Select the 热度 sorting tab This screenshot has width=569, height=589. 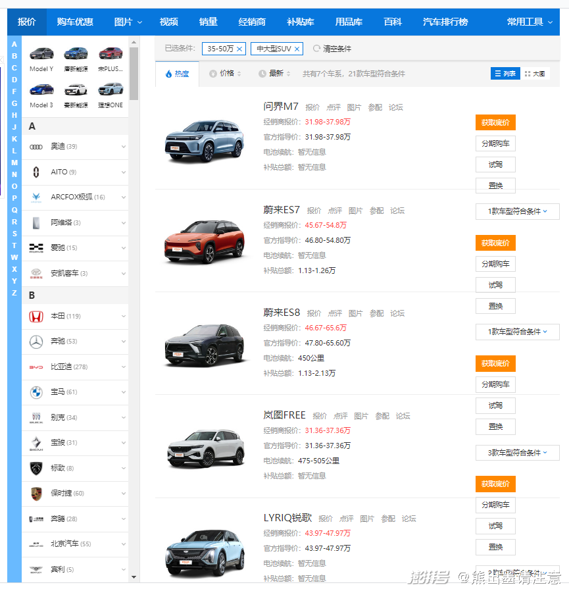[177, 74]
